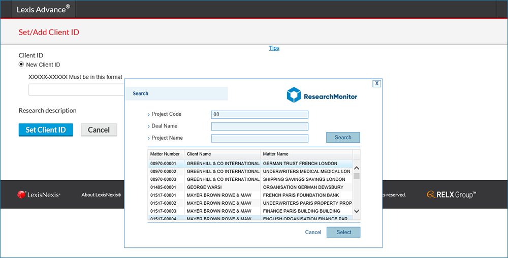
Task: Select matter row 00970-00002
Action: click(x=250, y=171)
